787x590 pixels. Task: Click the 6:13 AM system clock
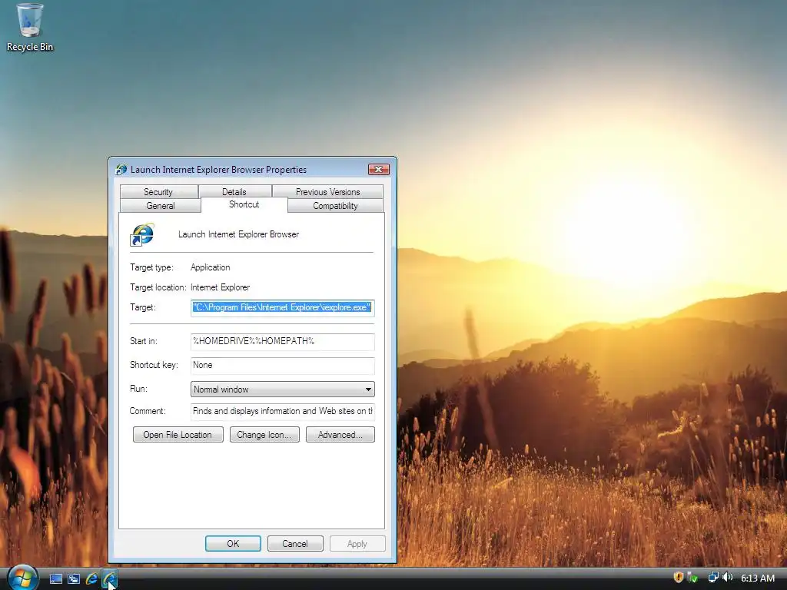coord(757,578)
